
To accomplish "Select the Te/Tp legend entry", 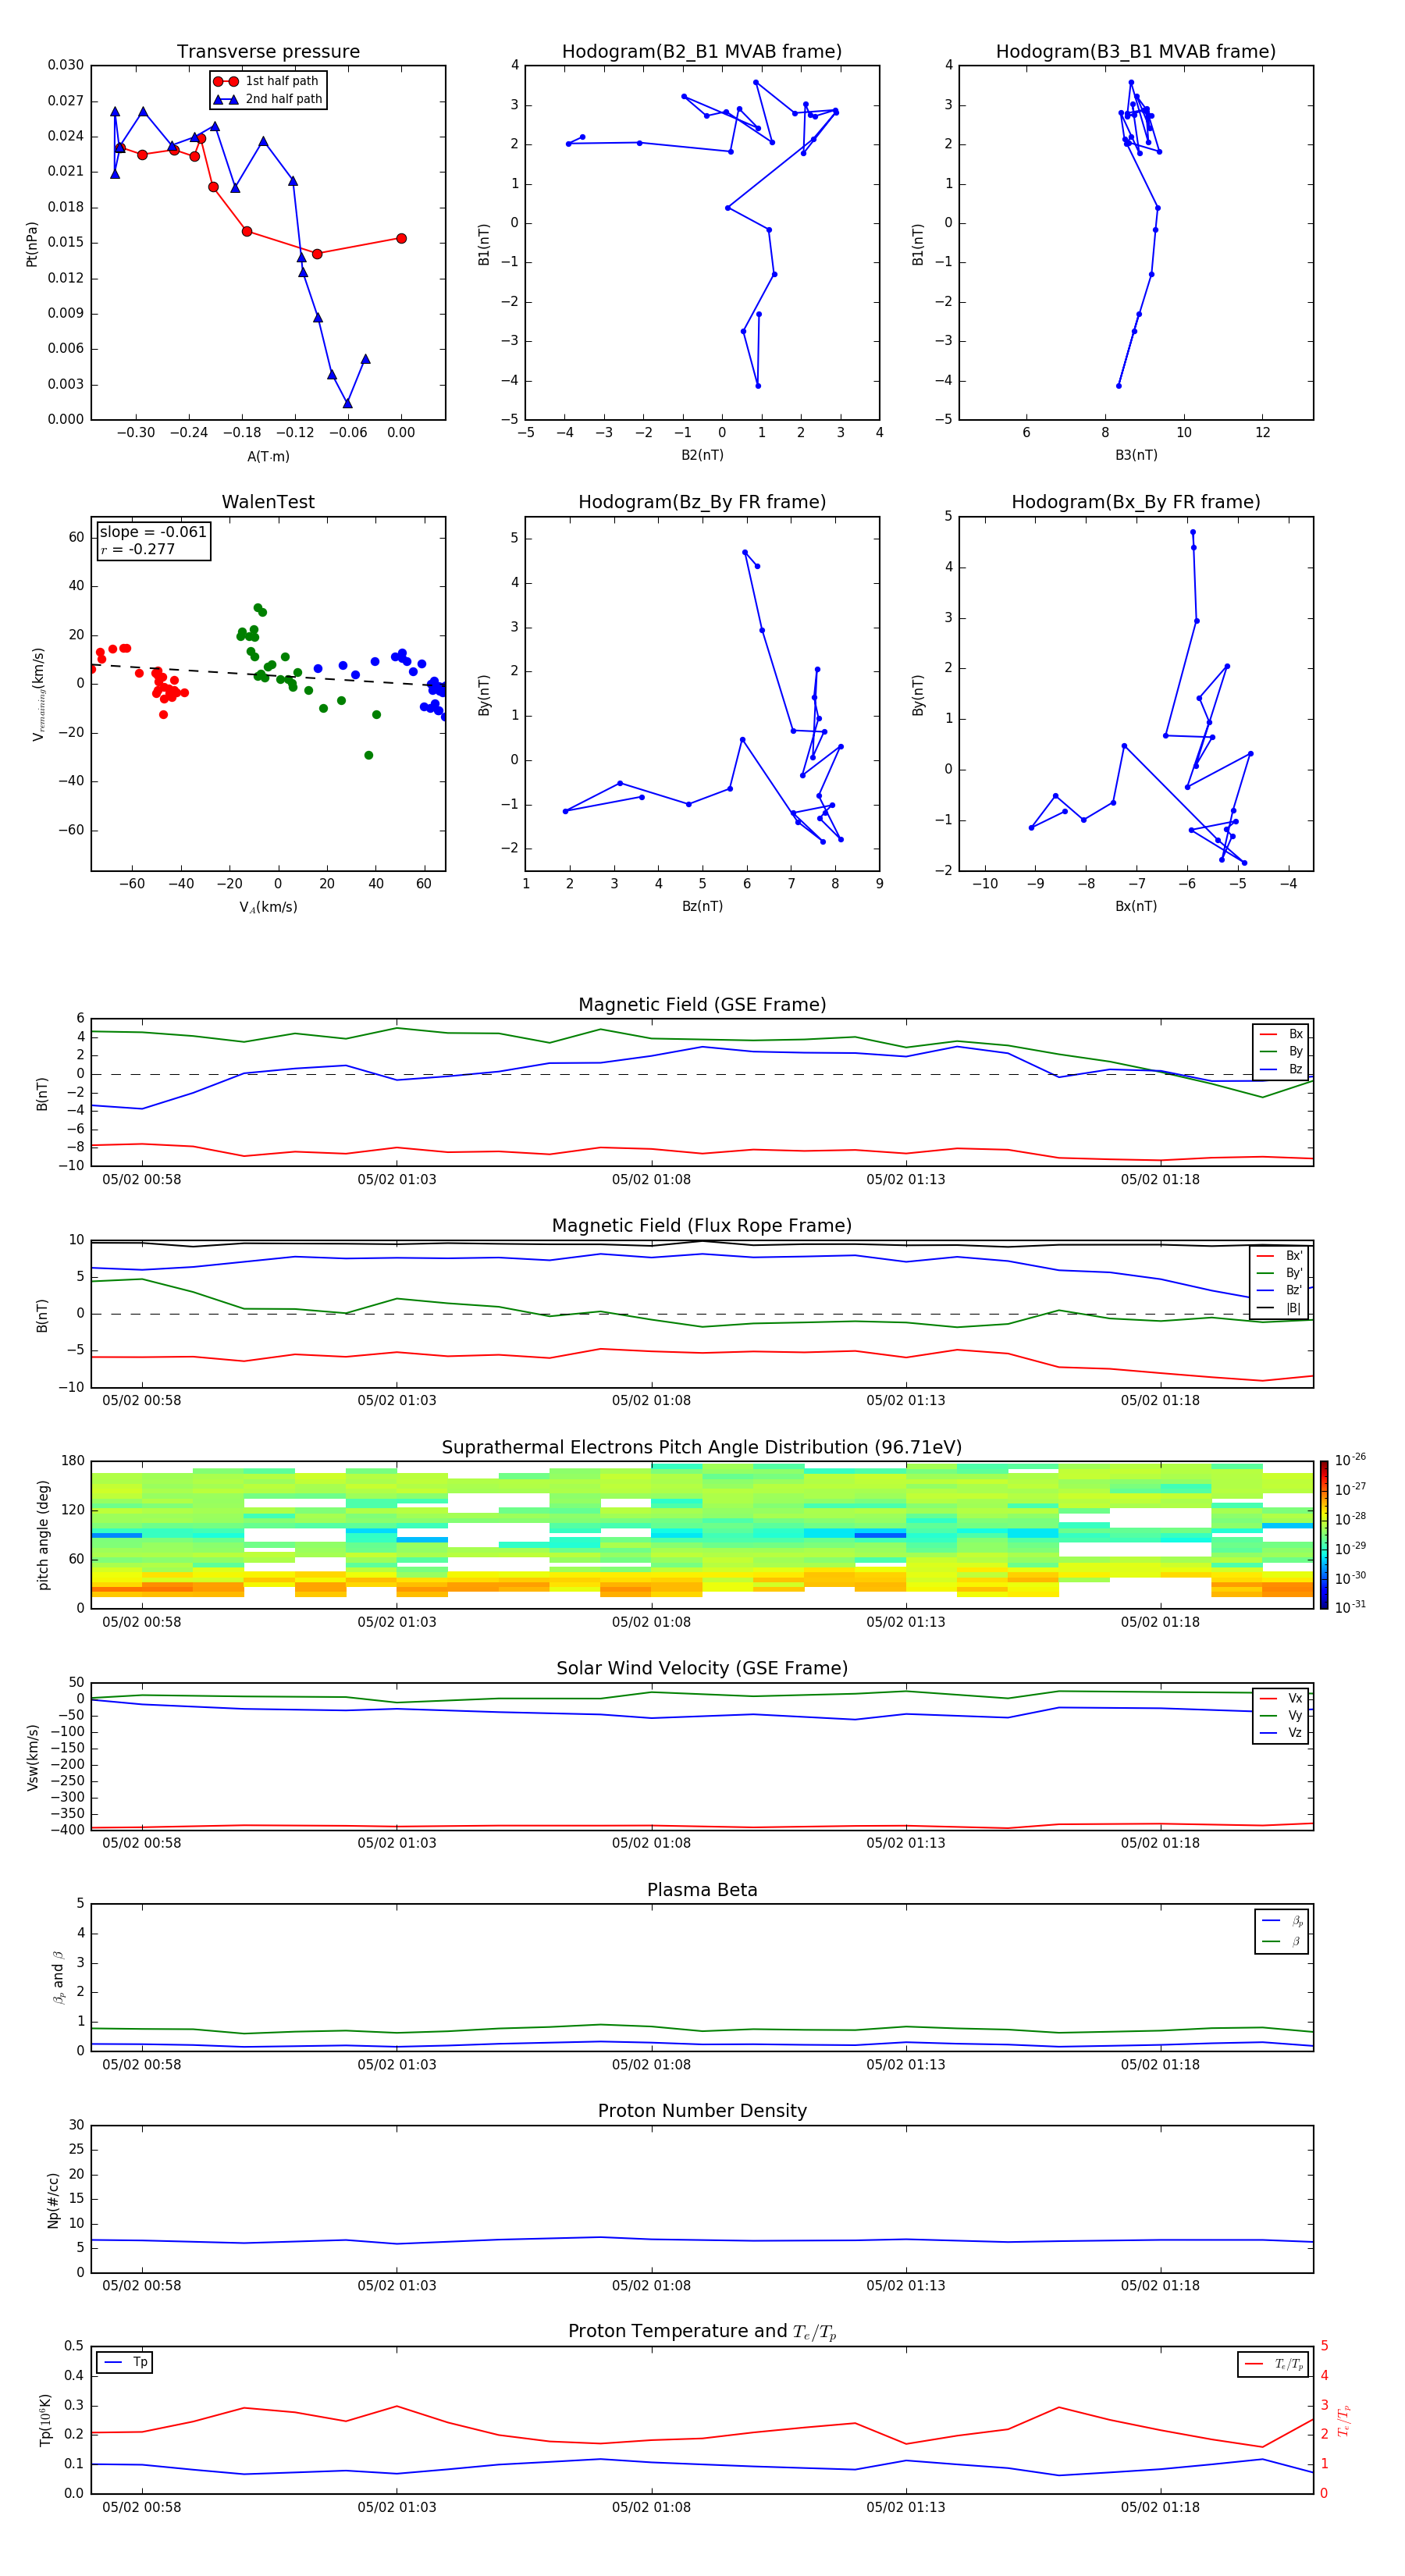I will (1274, 2364).
